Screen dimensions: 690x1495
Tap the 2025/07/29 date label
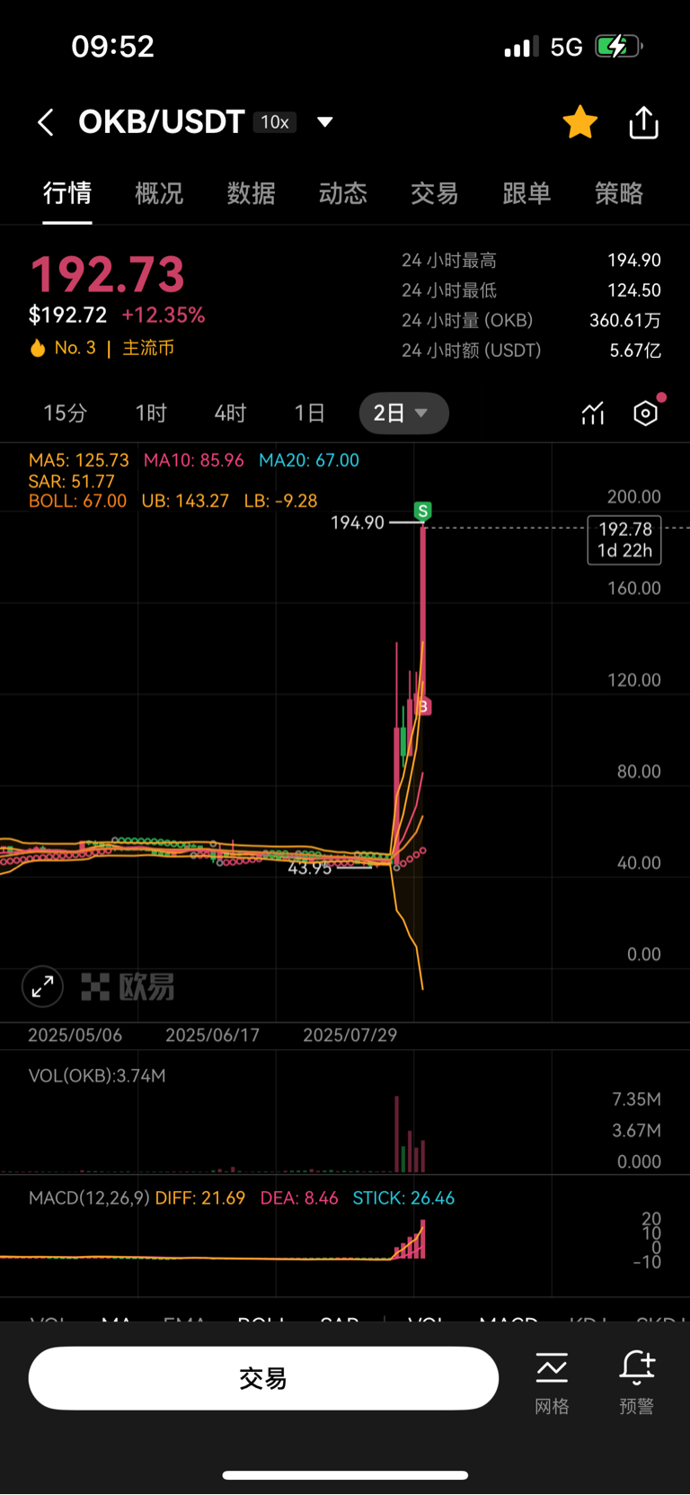349,1036
